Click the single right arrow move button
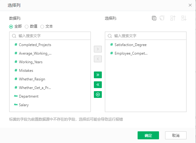The width and height of the screenshot is (196, 143). click(98, 49)
